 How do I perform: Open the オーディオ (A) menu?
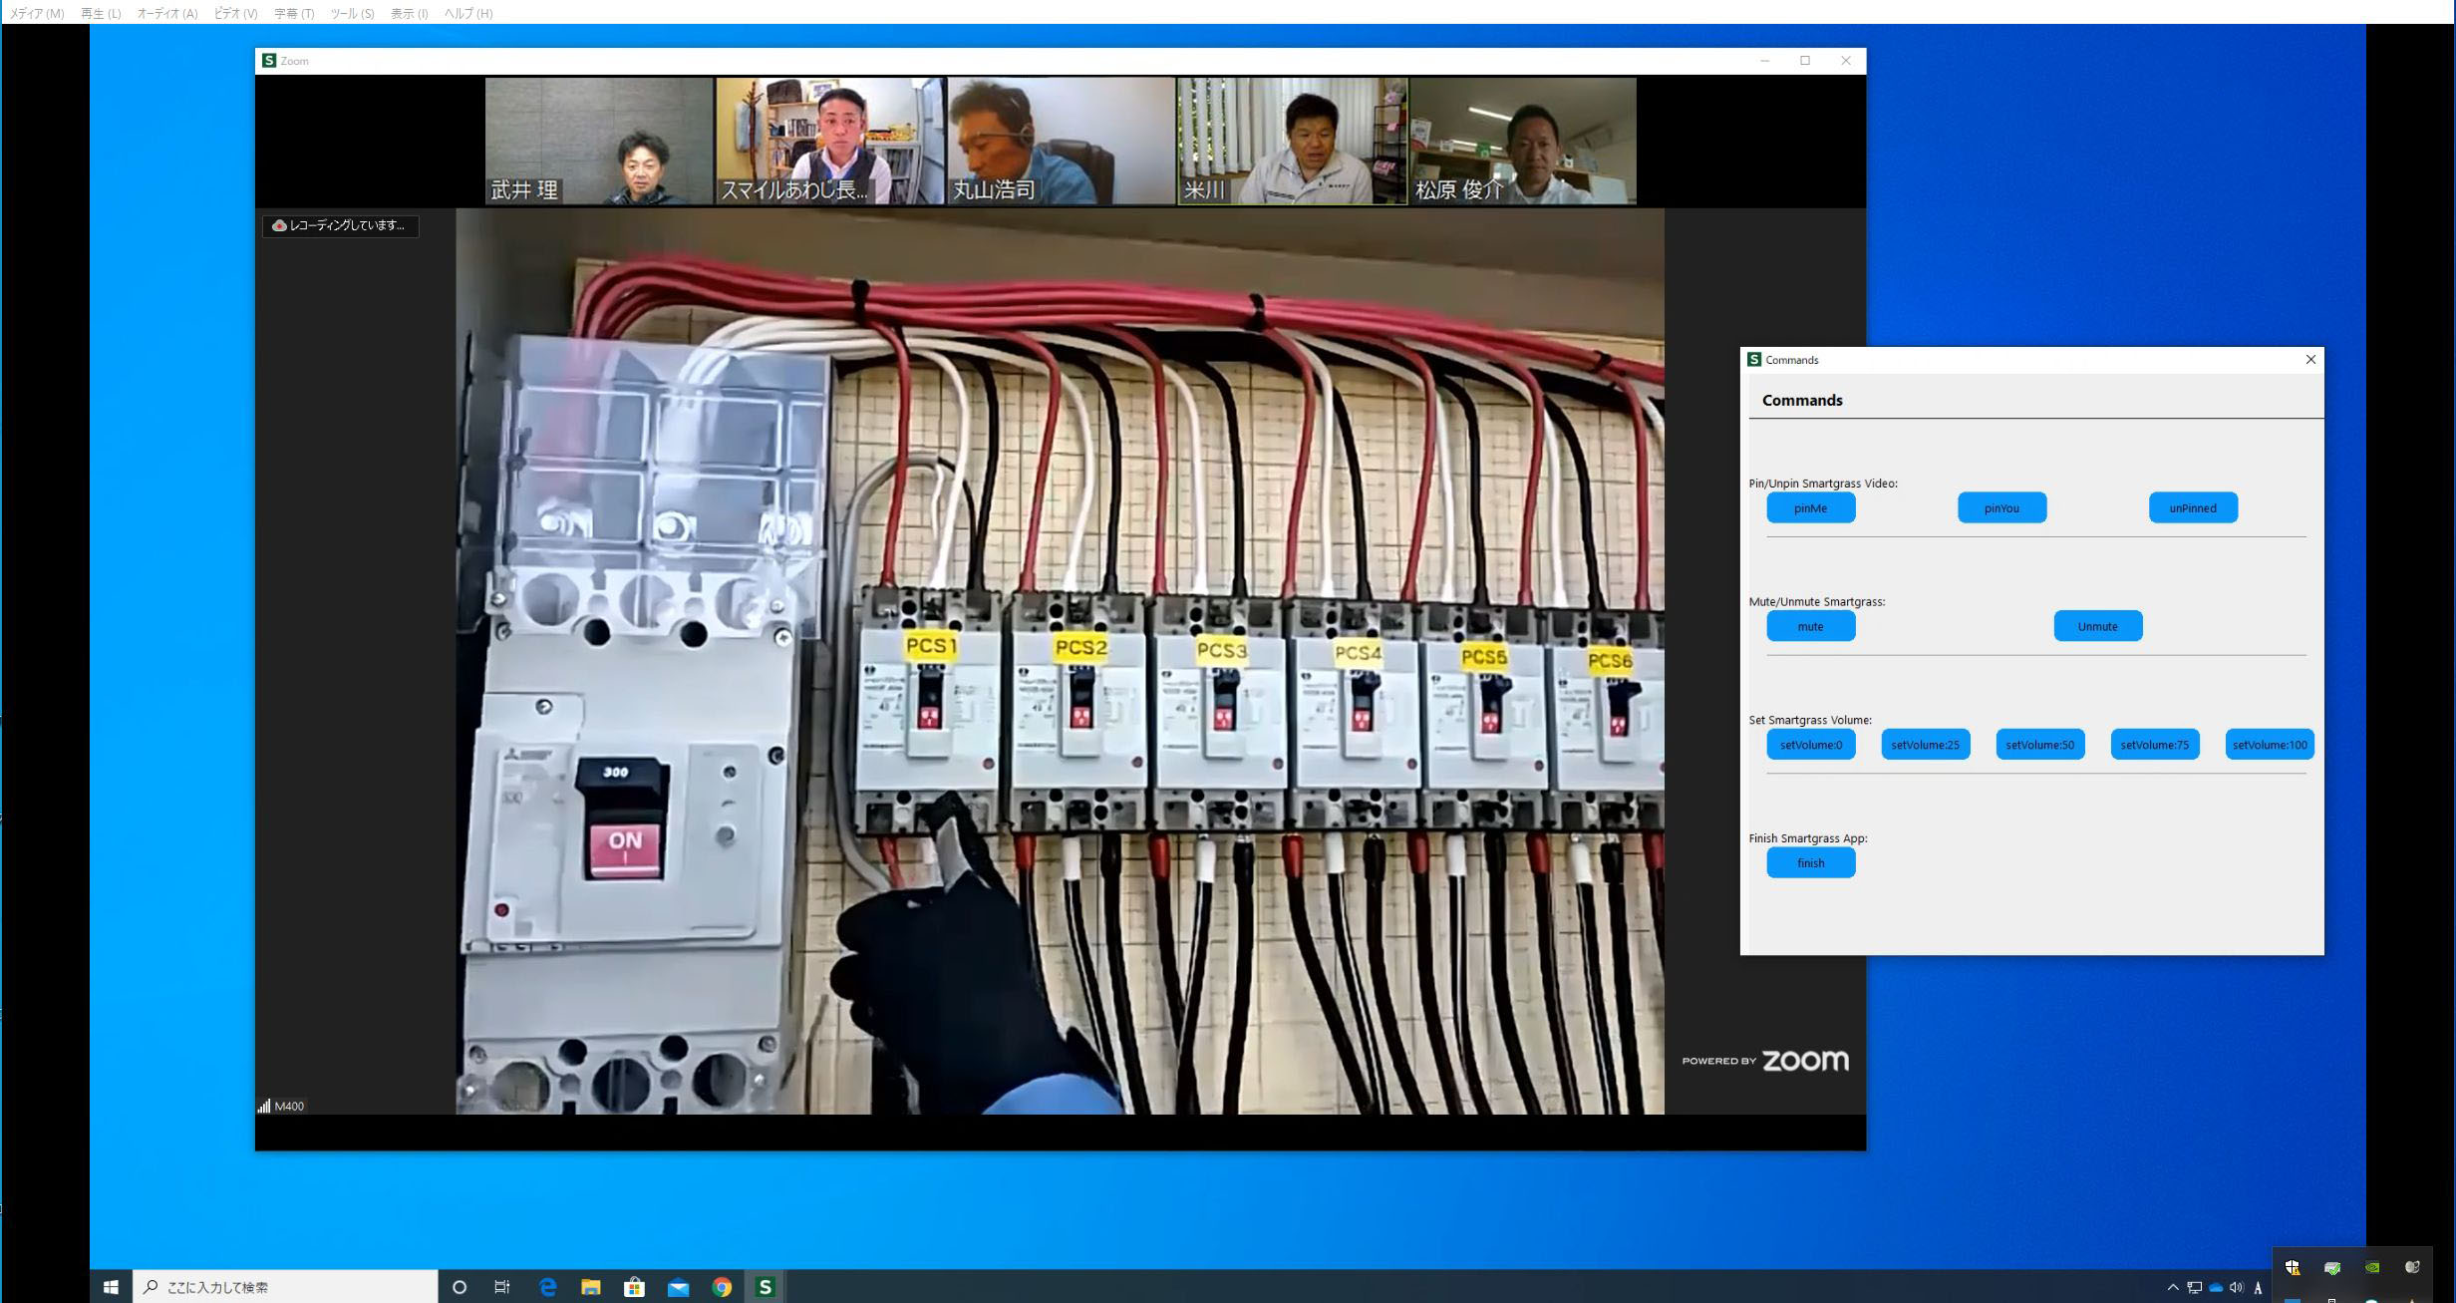[x=167, y=13]
